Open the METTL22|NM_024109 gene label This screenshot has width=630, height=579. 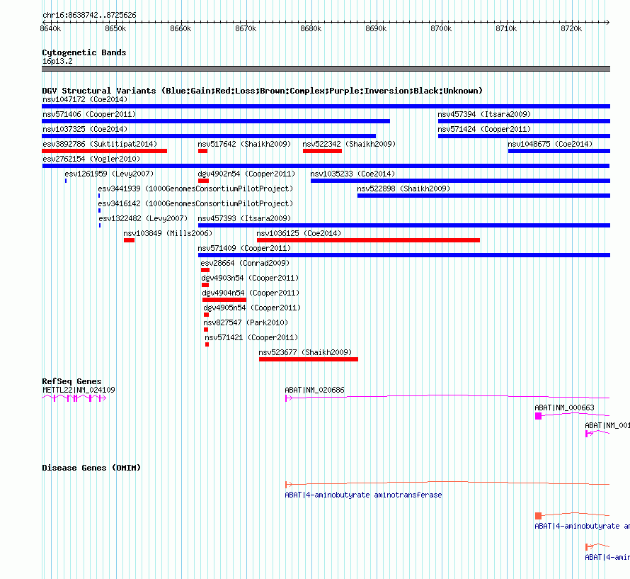(x=79, y=390)
